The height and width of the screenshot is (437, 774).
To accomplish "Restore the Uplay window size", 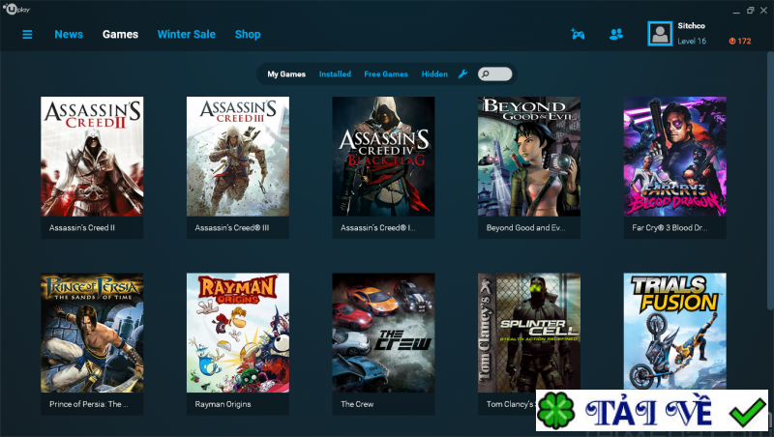I will pyautogui.click(x=751, y=10).
